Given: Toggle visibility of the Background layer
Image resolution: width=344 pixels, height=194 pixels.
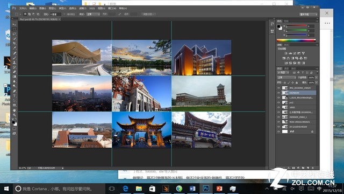Looking at the screenshot, I should 278,131.
